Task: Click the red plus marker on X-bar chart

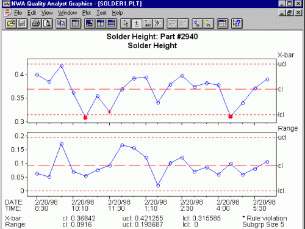Action: (110, 112)
